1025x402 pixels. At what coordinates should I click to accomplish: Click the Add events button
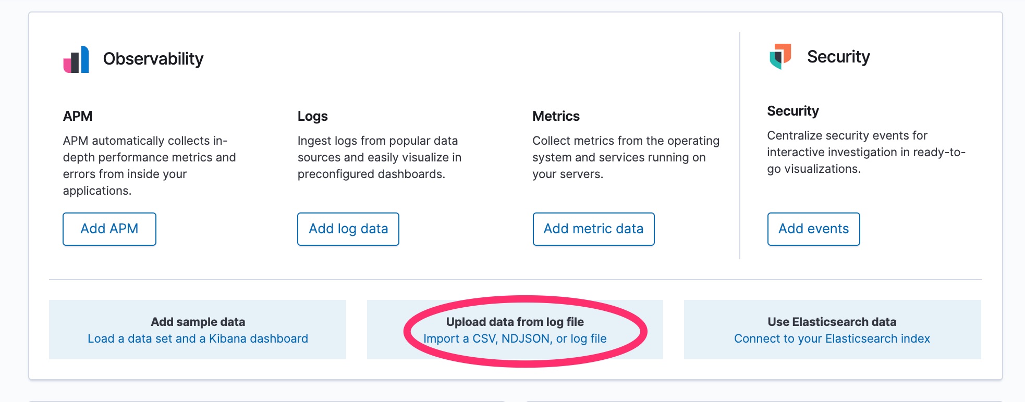coord(813,229)
